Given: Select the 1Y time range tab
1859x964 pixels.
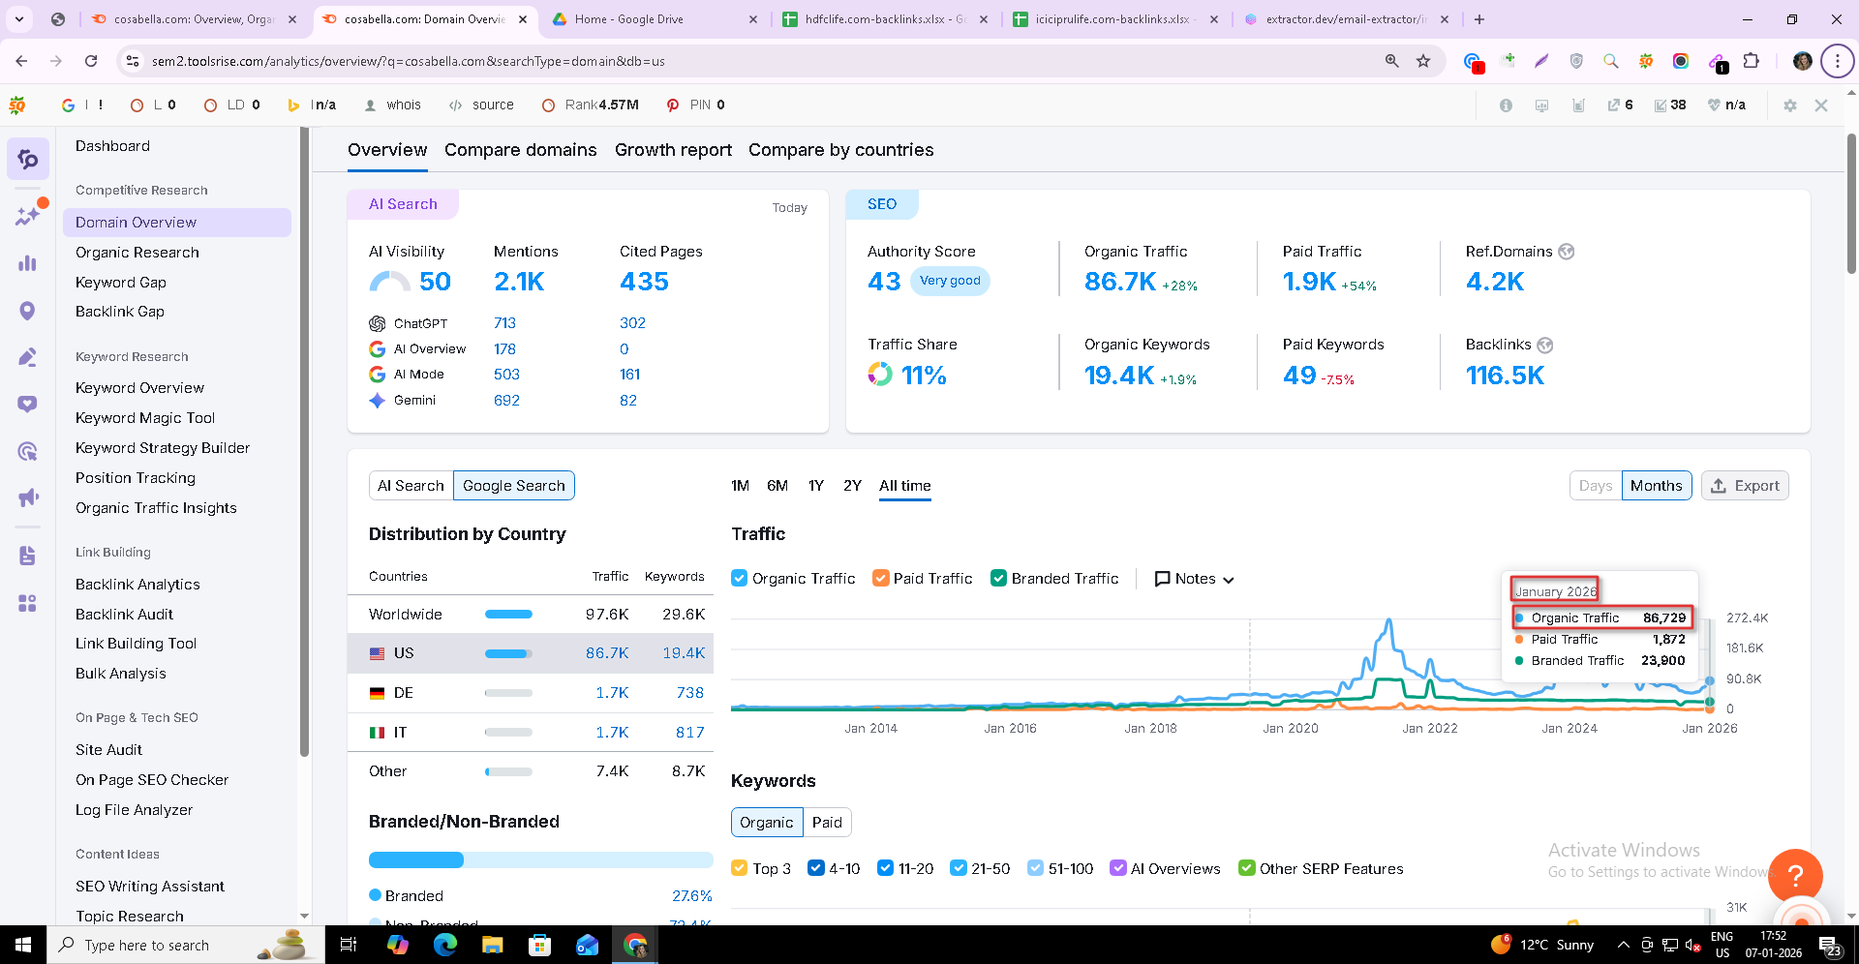Looking at the screenshot, I should pos(815,486).
